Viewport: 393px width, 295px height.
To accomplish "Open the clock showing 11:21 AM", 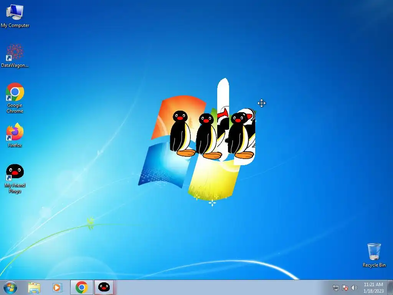I will 373,288.
